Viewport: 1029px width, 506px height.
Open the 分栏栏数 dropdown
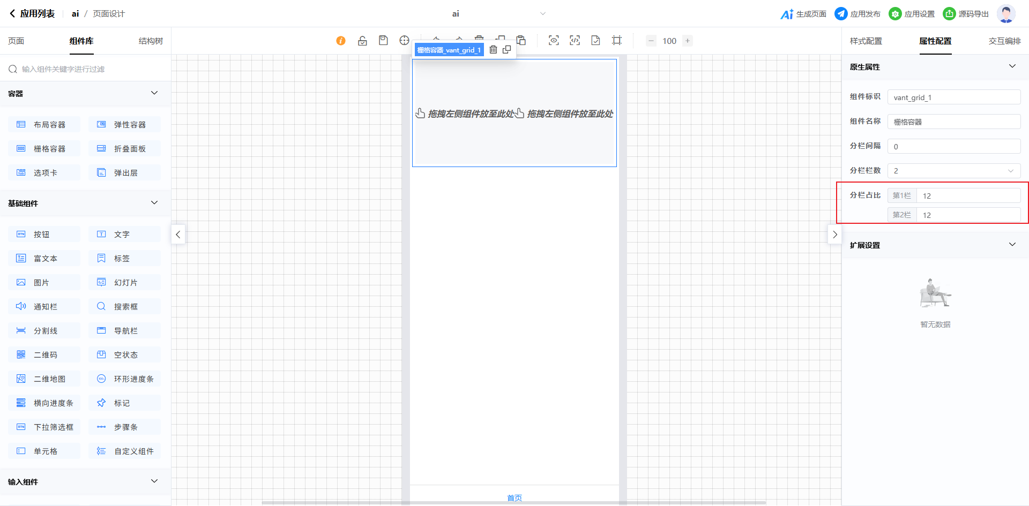coord(953,171)
